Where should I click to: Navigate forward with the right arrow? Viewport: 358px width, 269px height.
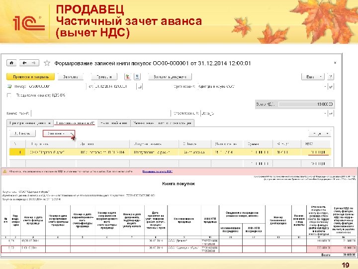coord(34,63)
